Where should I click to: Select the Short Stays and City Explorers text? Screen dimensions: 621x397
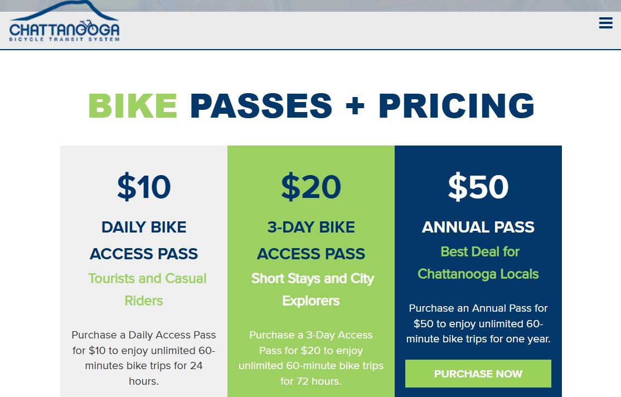[312, 289]
